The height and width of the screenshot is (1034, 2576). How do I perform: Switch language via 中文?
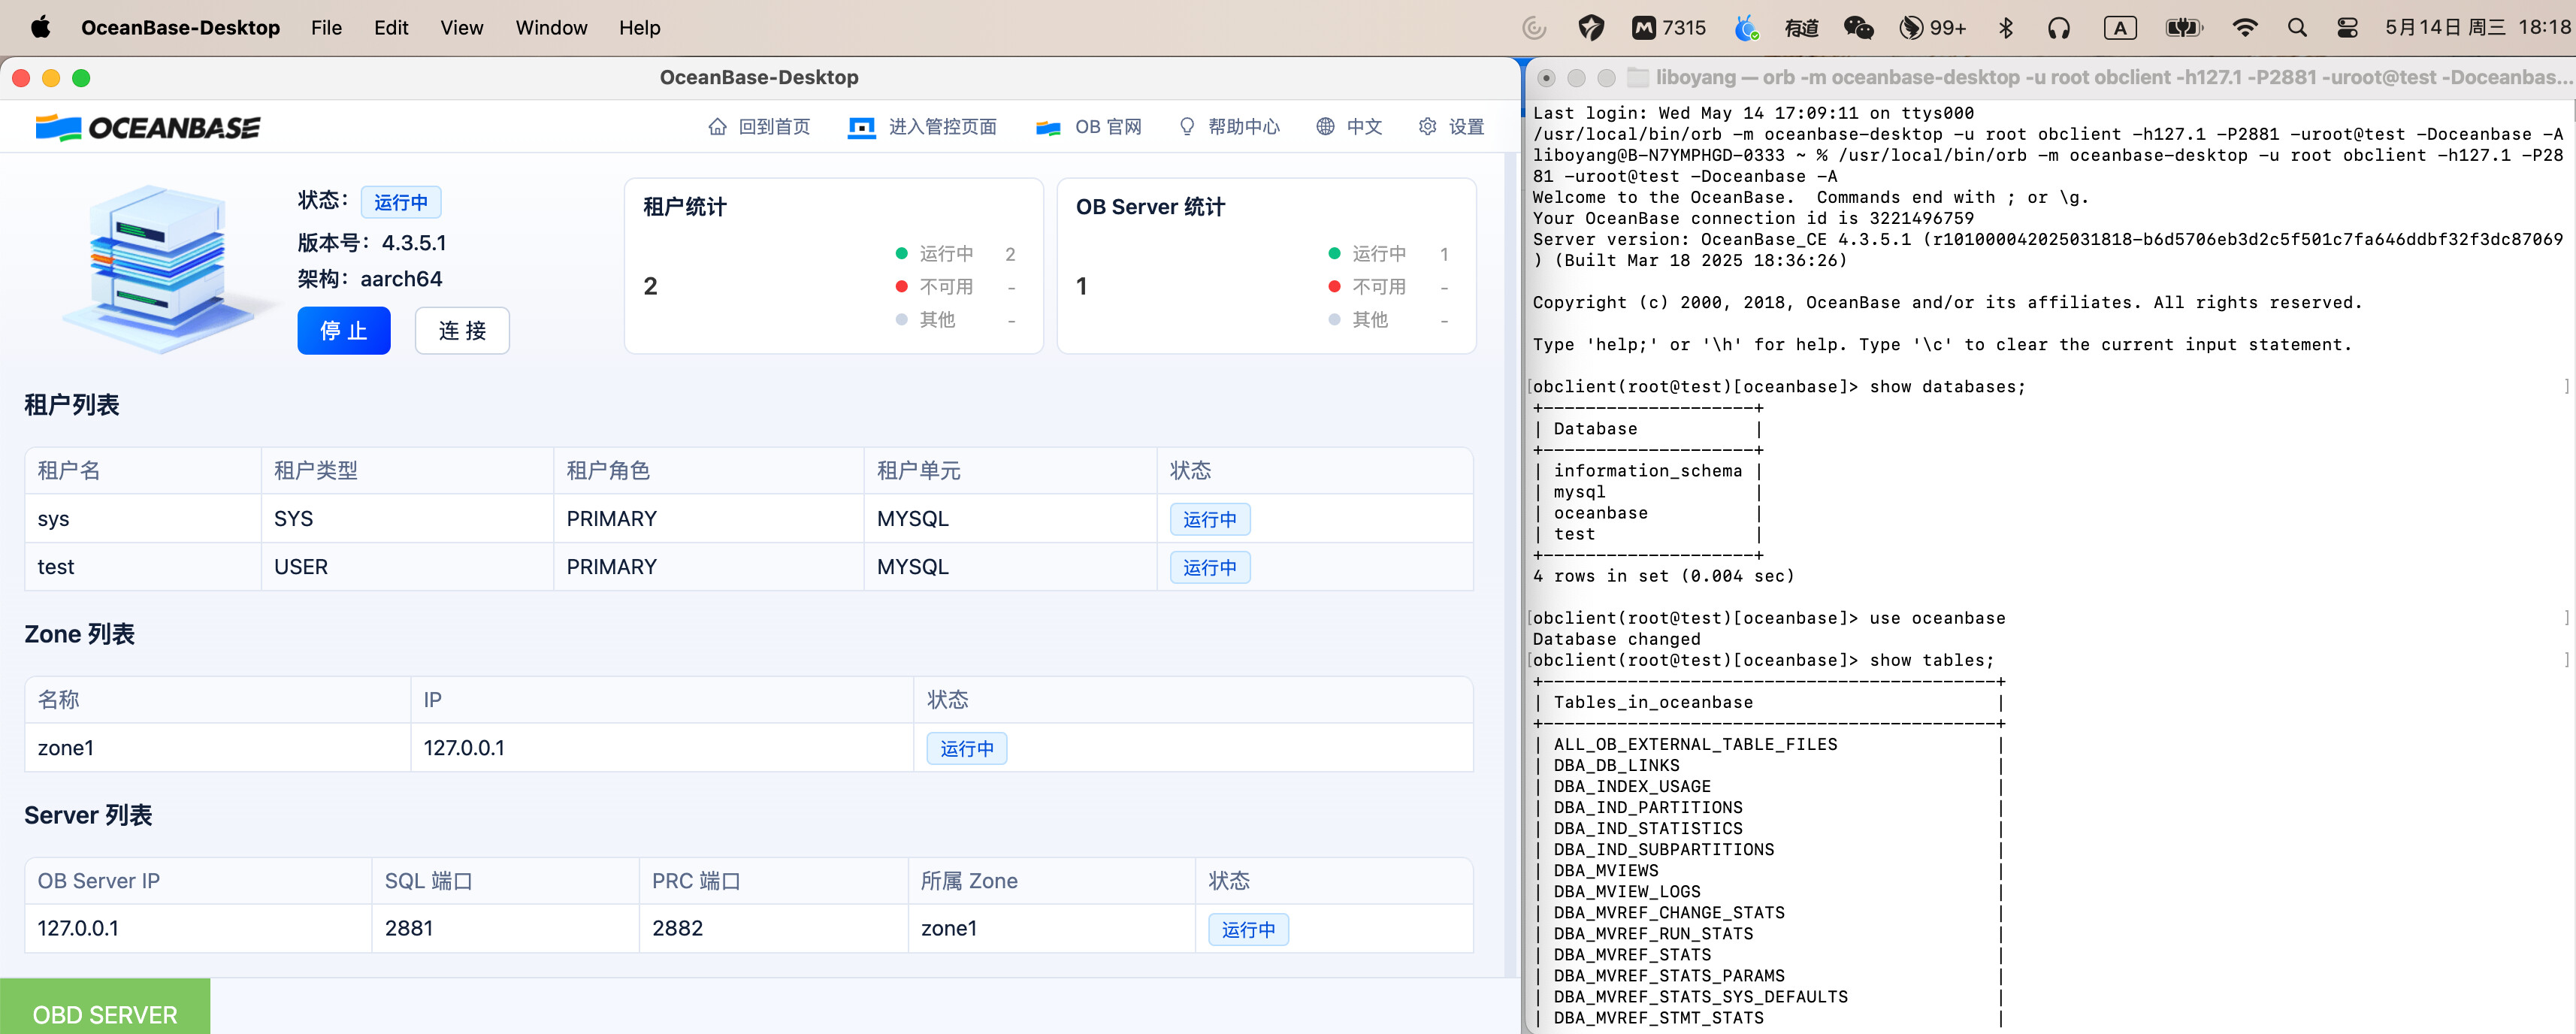[1364, 127]
